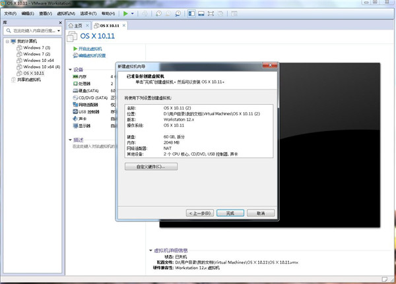Open the 选项卡(T) menu
Image resolution: width=396 pixels, height=284 pixels.
point(88,14)
